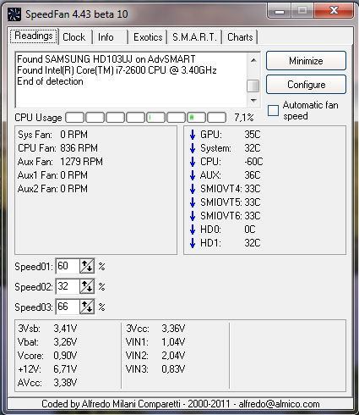
Task: Switch to the Charts tab
Action: (x=240, y=37)
